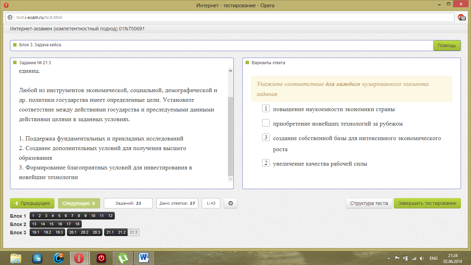Viewport: 471px width, 265px height.
Task: Go to question 8 in Блок 1
Action: click(79, 216)
